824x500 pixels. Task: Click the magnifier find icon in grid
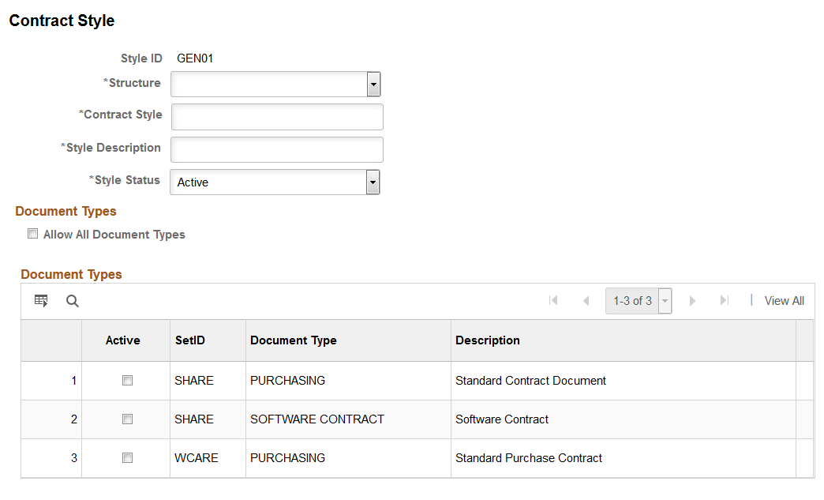(x=73, y=301)
